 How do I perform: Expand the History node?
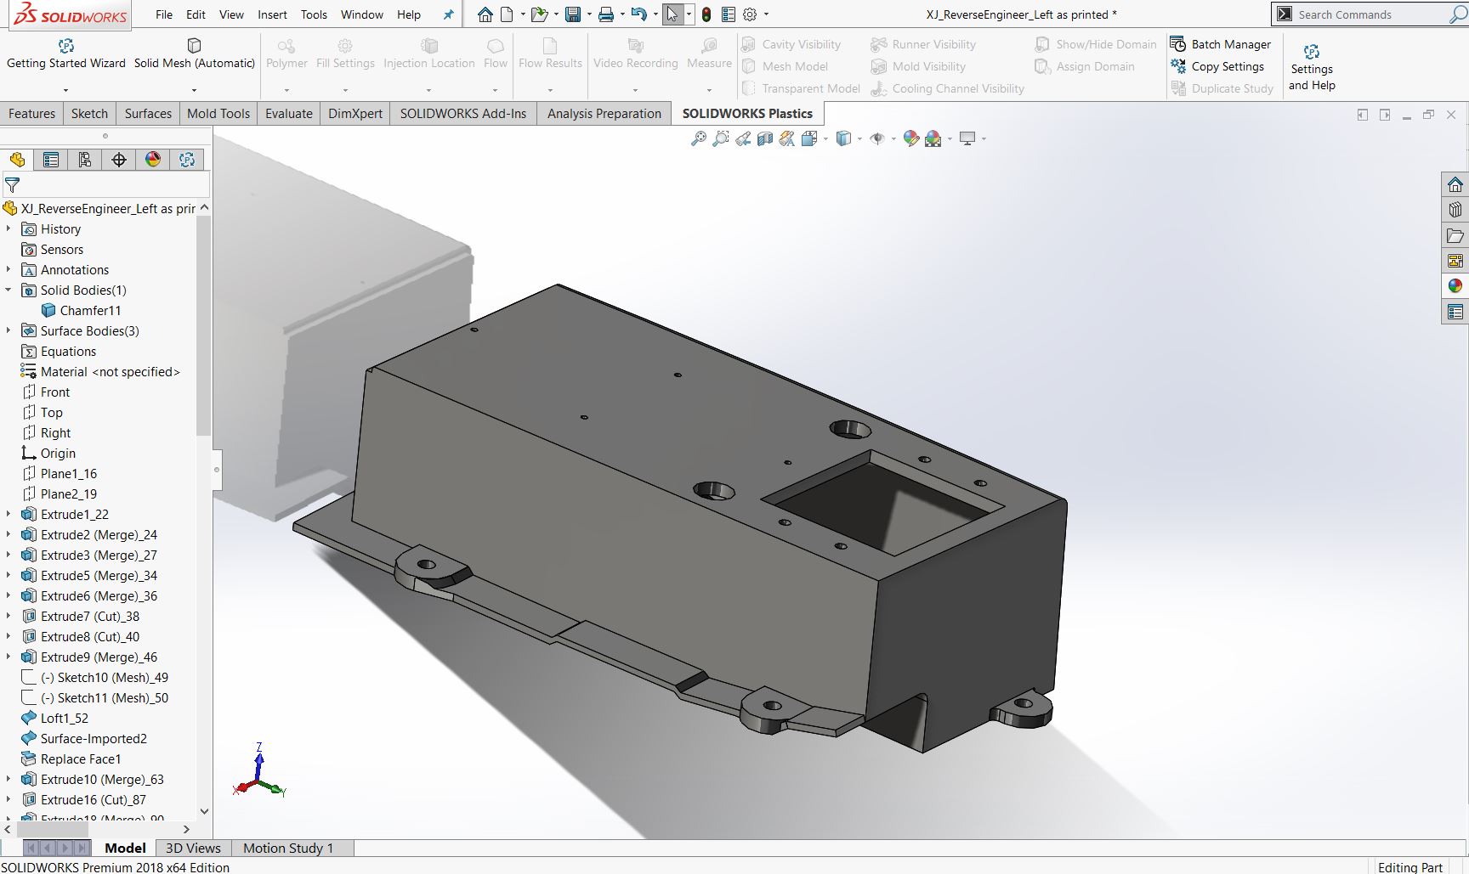pyautogui.click(x=9, y=228)
